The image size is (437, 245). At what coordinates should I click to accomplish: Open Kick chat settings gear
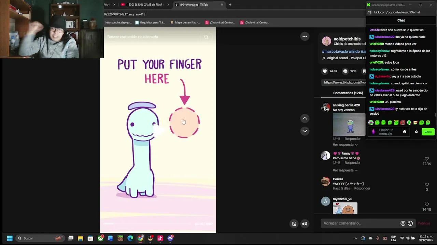(x=416, y=132)
